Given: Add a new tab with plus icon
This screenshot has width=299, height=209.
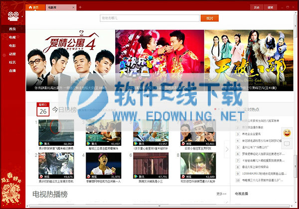Looking at the screenshot, I should pyautogui.click(x=80, y=7).
